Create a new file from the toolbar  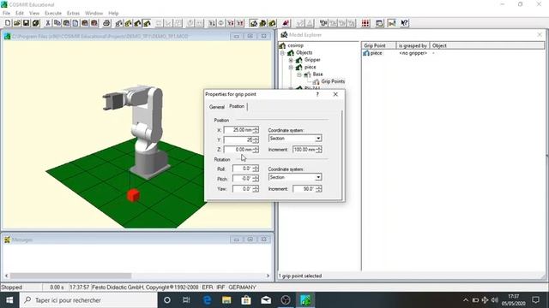click(x=8, y=23)
